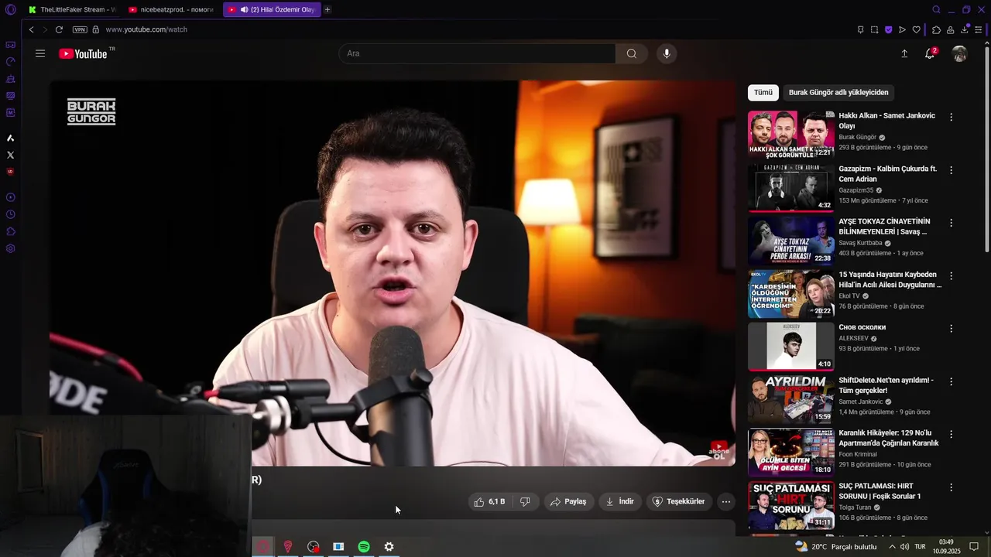
Task: Click the YouTube search field 'Ara'
Action: click(477, 53)
